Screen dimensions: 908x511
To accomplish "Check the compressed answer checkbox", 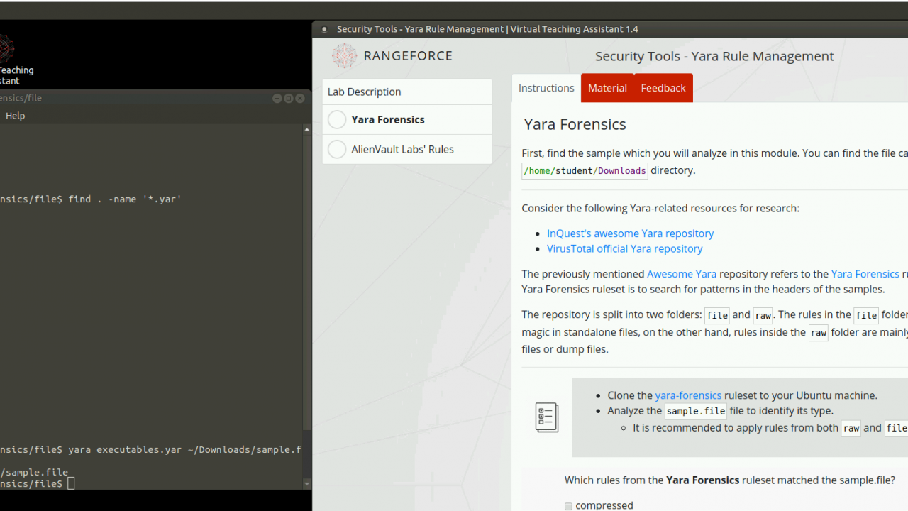I will click(568, 506).
